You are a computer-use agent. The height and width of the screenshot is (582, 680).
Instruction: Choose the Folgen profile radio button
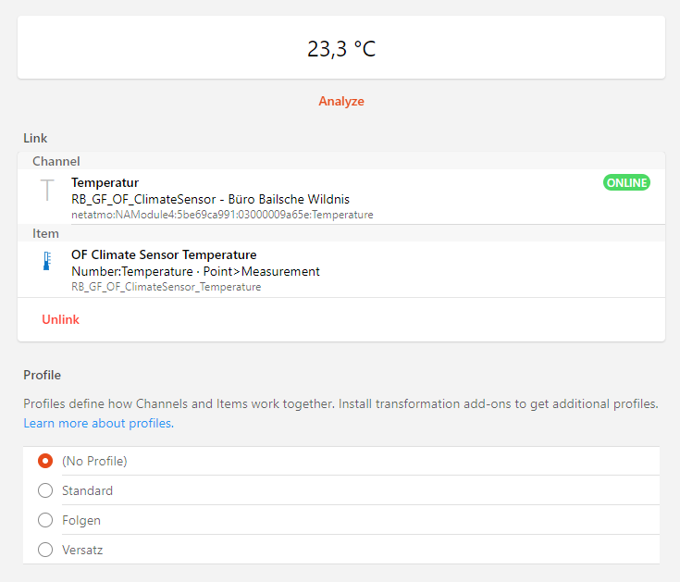click(45, 520)
